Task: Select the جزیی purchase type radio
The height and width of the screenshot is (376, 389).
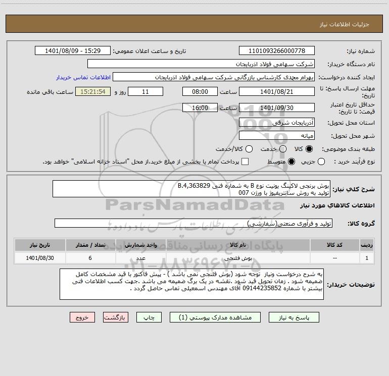Action: 321,162
